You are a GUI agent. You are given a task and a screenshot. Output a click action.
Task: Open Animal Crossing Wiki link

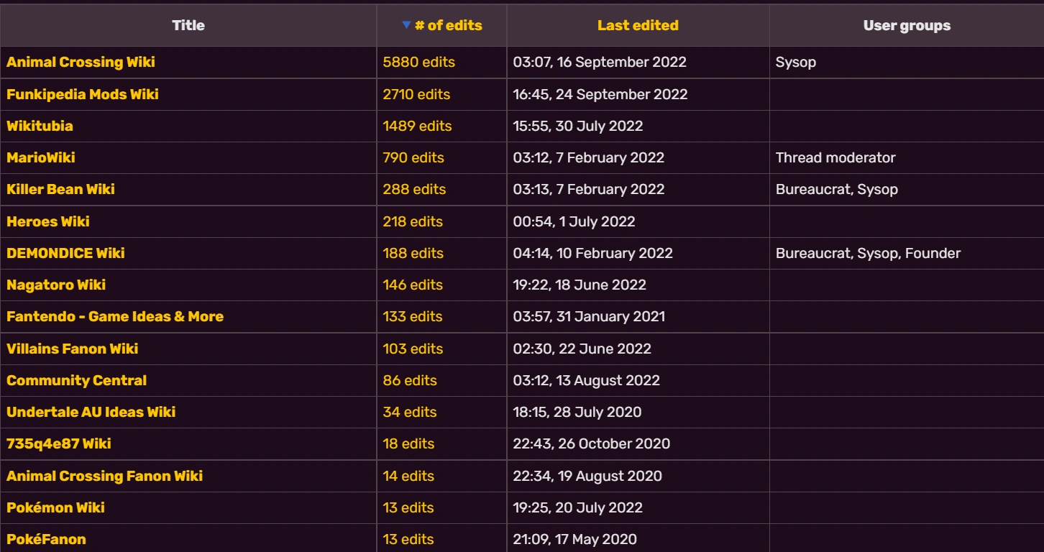[x=81, y=62]
